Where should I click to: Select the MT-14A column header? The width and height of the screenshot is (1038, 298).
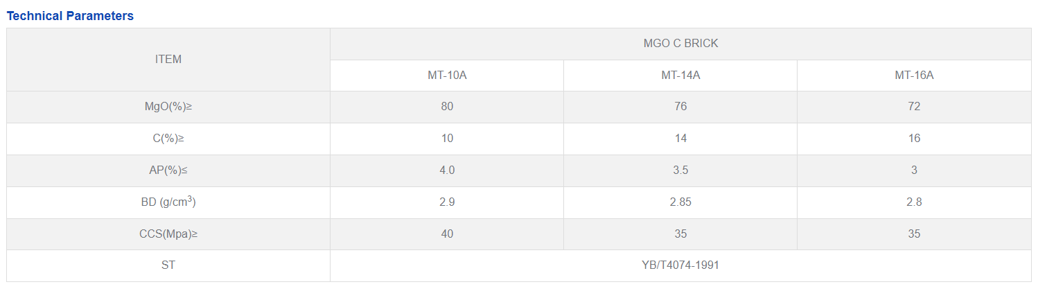(x=680, y=76)
